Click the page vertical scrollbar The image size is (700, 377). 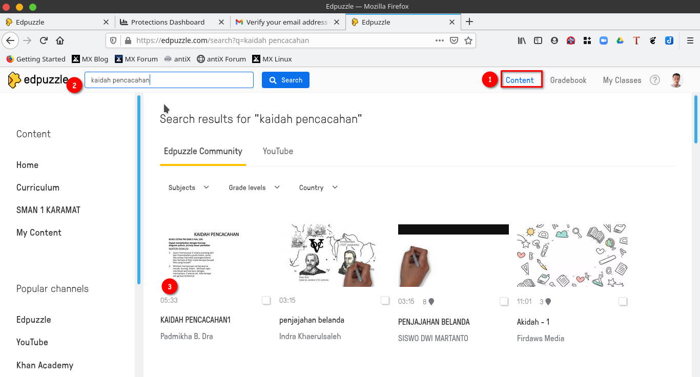pos(695,119)
